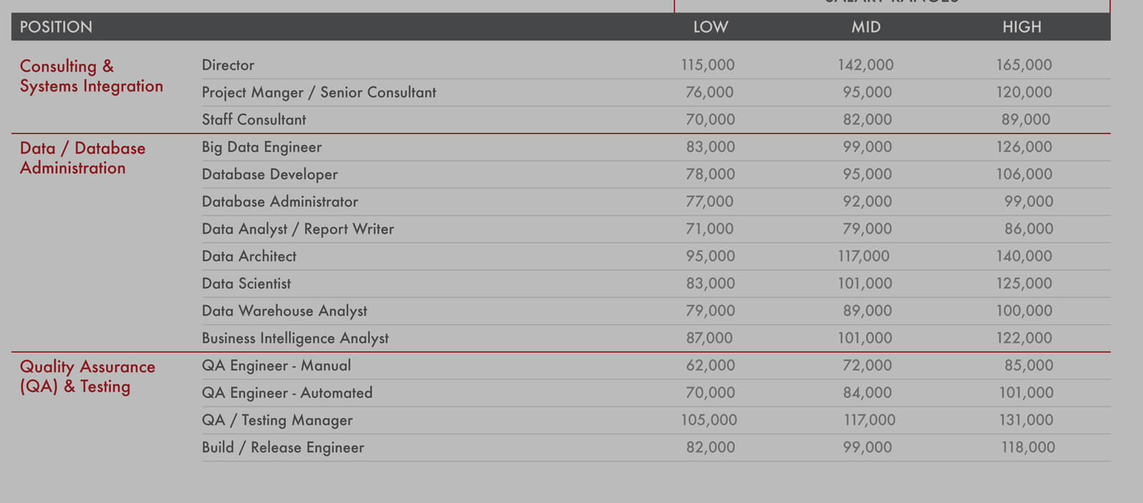Click the Big Data Engineer position

261,147
